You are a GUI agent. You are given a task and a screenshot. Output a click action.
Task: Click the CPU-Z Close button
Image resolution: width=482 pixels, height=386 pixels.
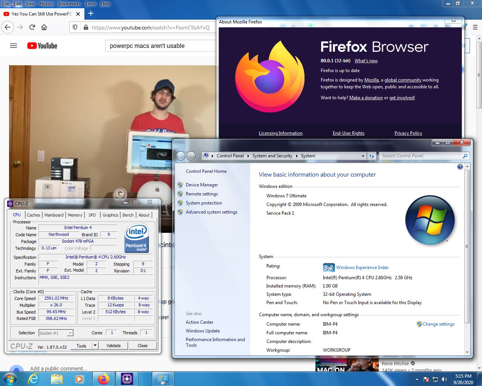(142, 346)
